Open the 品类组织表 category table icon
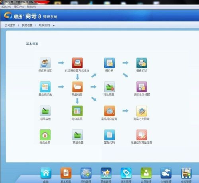This screenshot has width=199, height=183. [x=45, y=87]
